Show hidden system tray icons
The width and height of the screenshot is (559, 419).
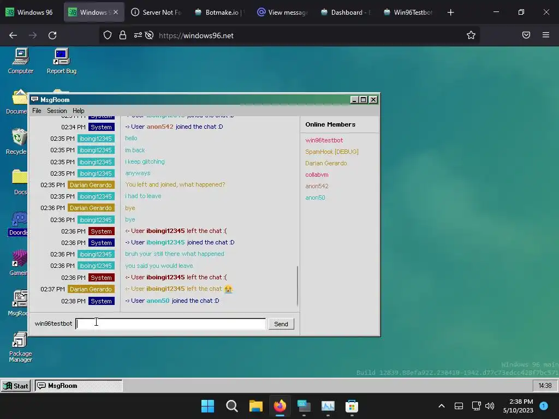pos(441,406)
